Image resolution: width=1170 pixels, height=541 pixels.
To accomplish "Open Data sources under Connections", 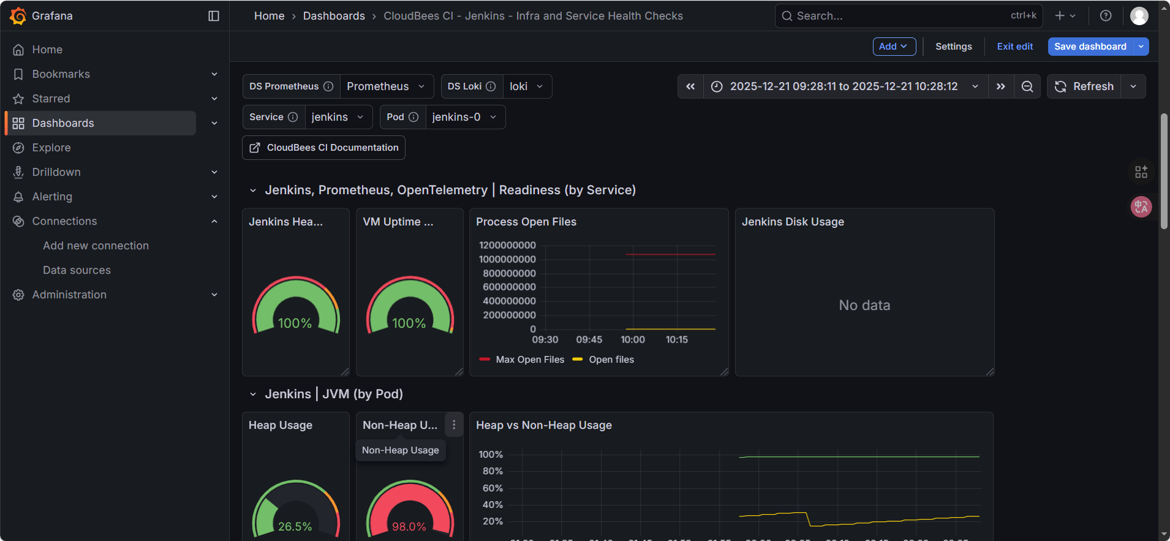I will pos(77,270).
